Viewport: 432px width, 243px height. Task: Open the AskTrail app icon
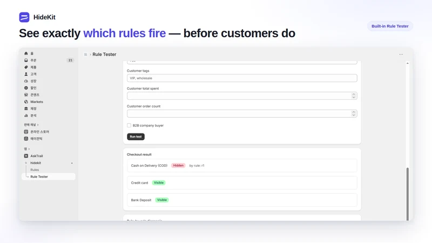point(26,156)
